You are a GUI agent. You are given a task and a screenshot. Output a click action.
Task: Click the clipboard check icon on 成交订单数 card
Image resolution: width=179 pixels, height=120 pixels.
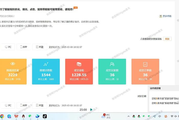pos(145,64)
